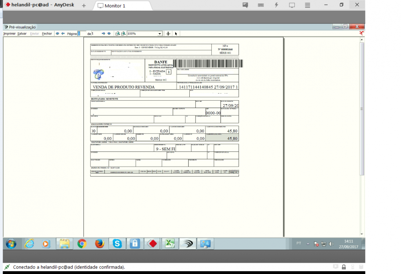Show hidden tray icons arrow
This screenshot has height=274, width=401.
click(x=308, y=244)
